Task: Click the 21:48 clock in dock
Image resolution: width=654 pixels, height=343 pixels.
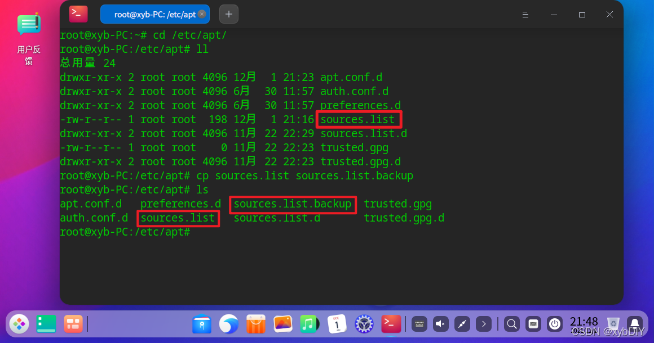Action: [x=584, y=322]
